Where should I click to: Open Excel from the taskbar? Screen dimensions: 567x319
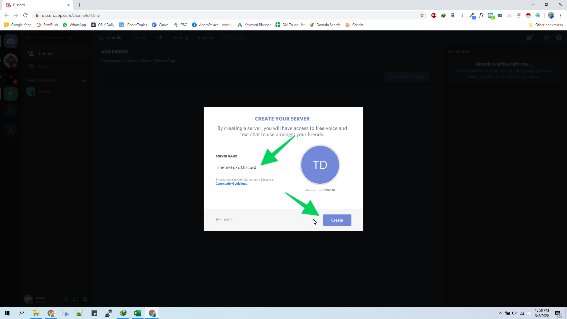pyautogui.click(x=137, y=313)
